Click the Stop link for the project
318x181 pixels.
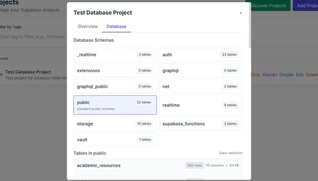click(255, 75)
